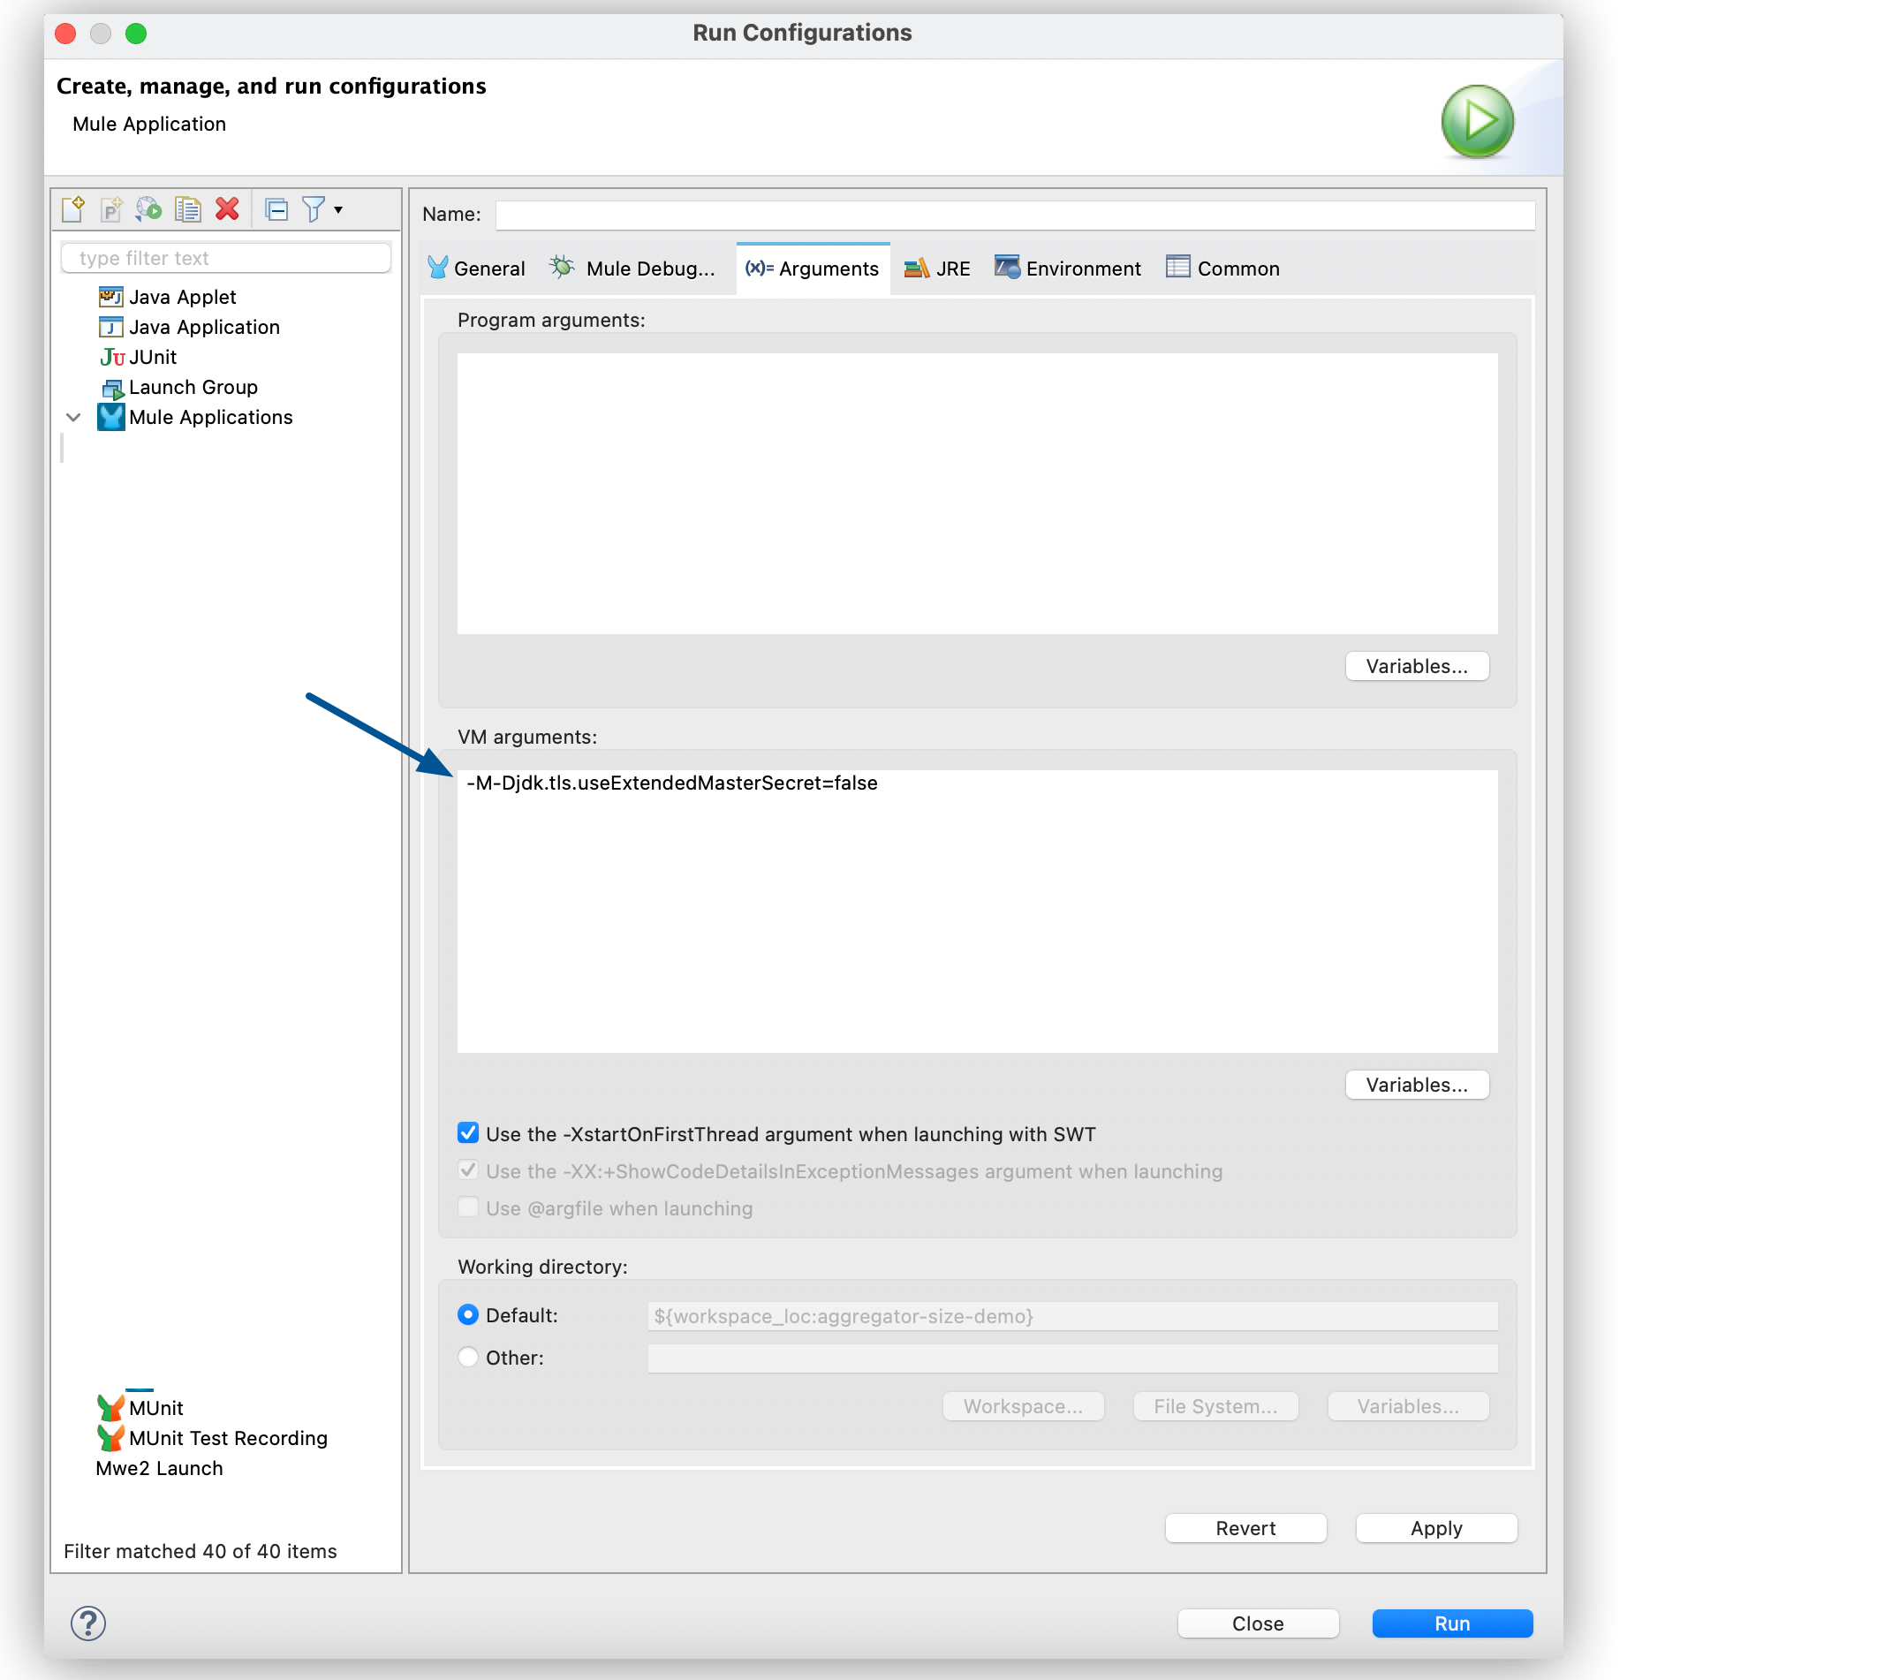Click the Apply button

(1434, 1527)
